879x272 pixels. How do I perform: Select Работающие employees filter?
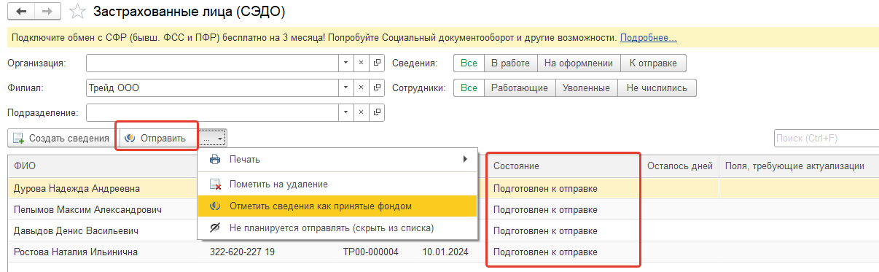519,88
